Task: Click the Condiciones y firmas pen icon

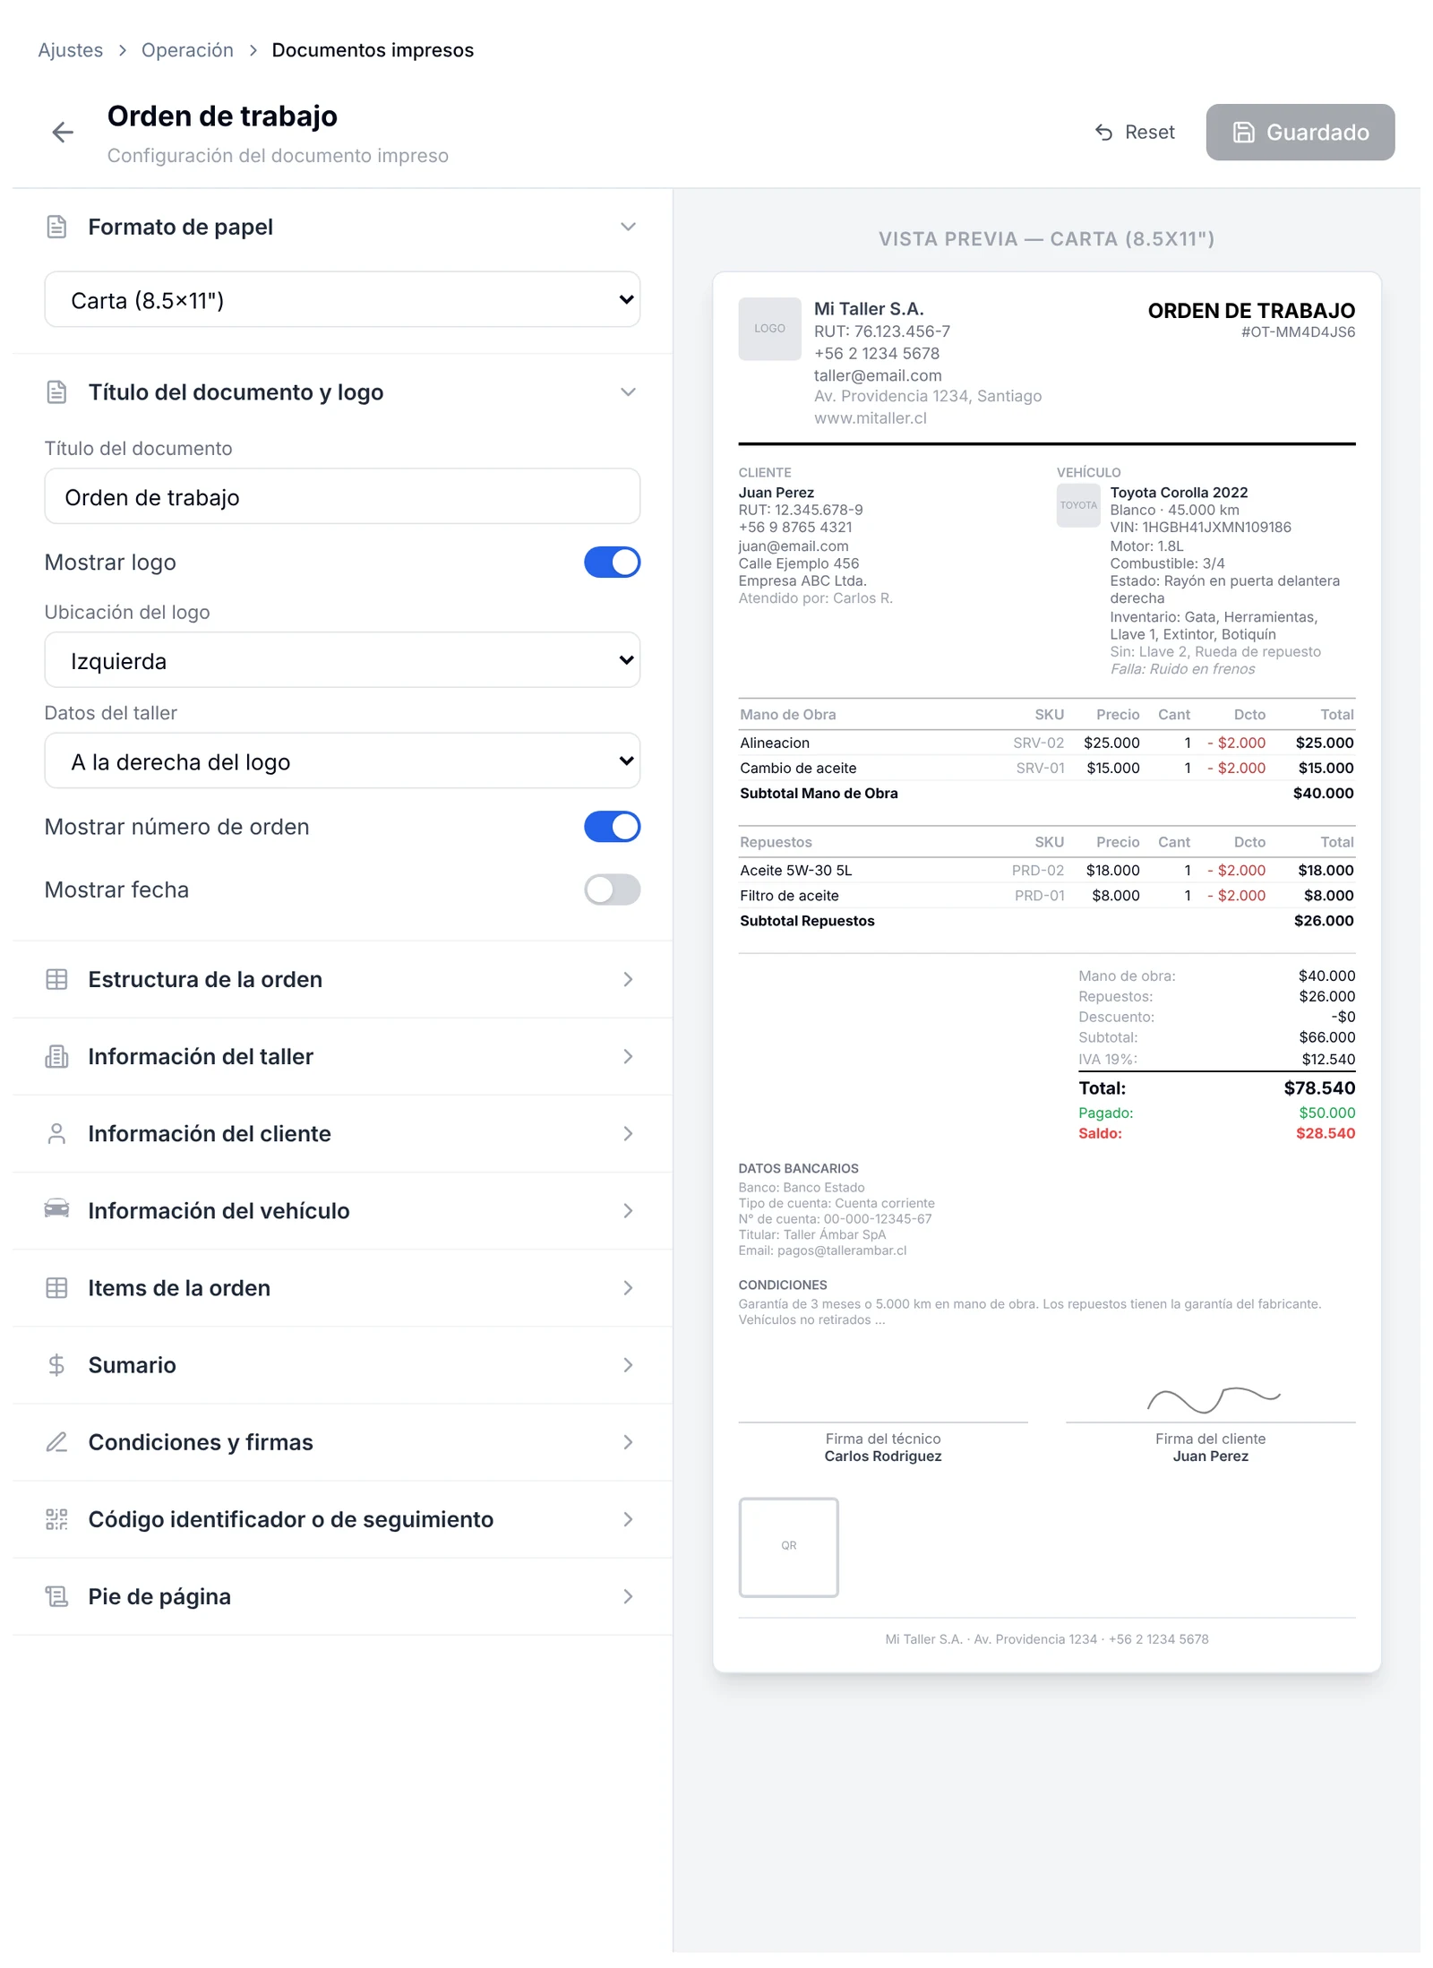Action: click(x=56, y=1441)
